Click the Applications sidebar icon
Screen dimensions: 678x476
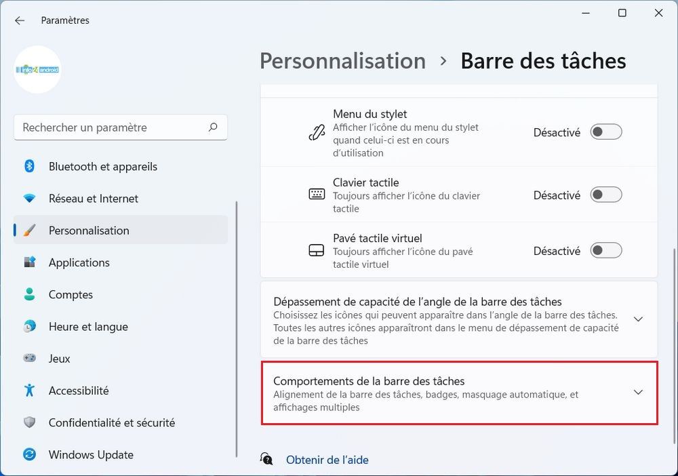[x=29, y=262]
